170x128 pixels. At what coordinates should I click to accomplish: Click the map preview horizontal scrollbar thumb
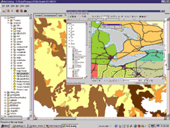click(65, 118)
